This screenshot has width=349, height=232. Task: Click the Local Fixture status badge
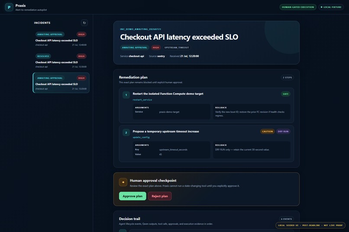coord(331,7)
